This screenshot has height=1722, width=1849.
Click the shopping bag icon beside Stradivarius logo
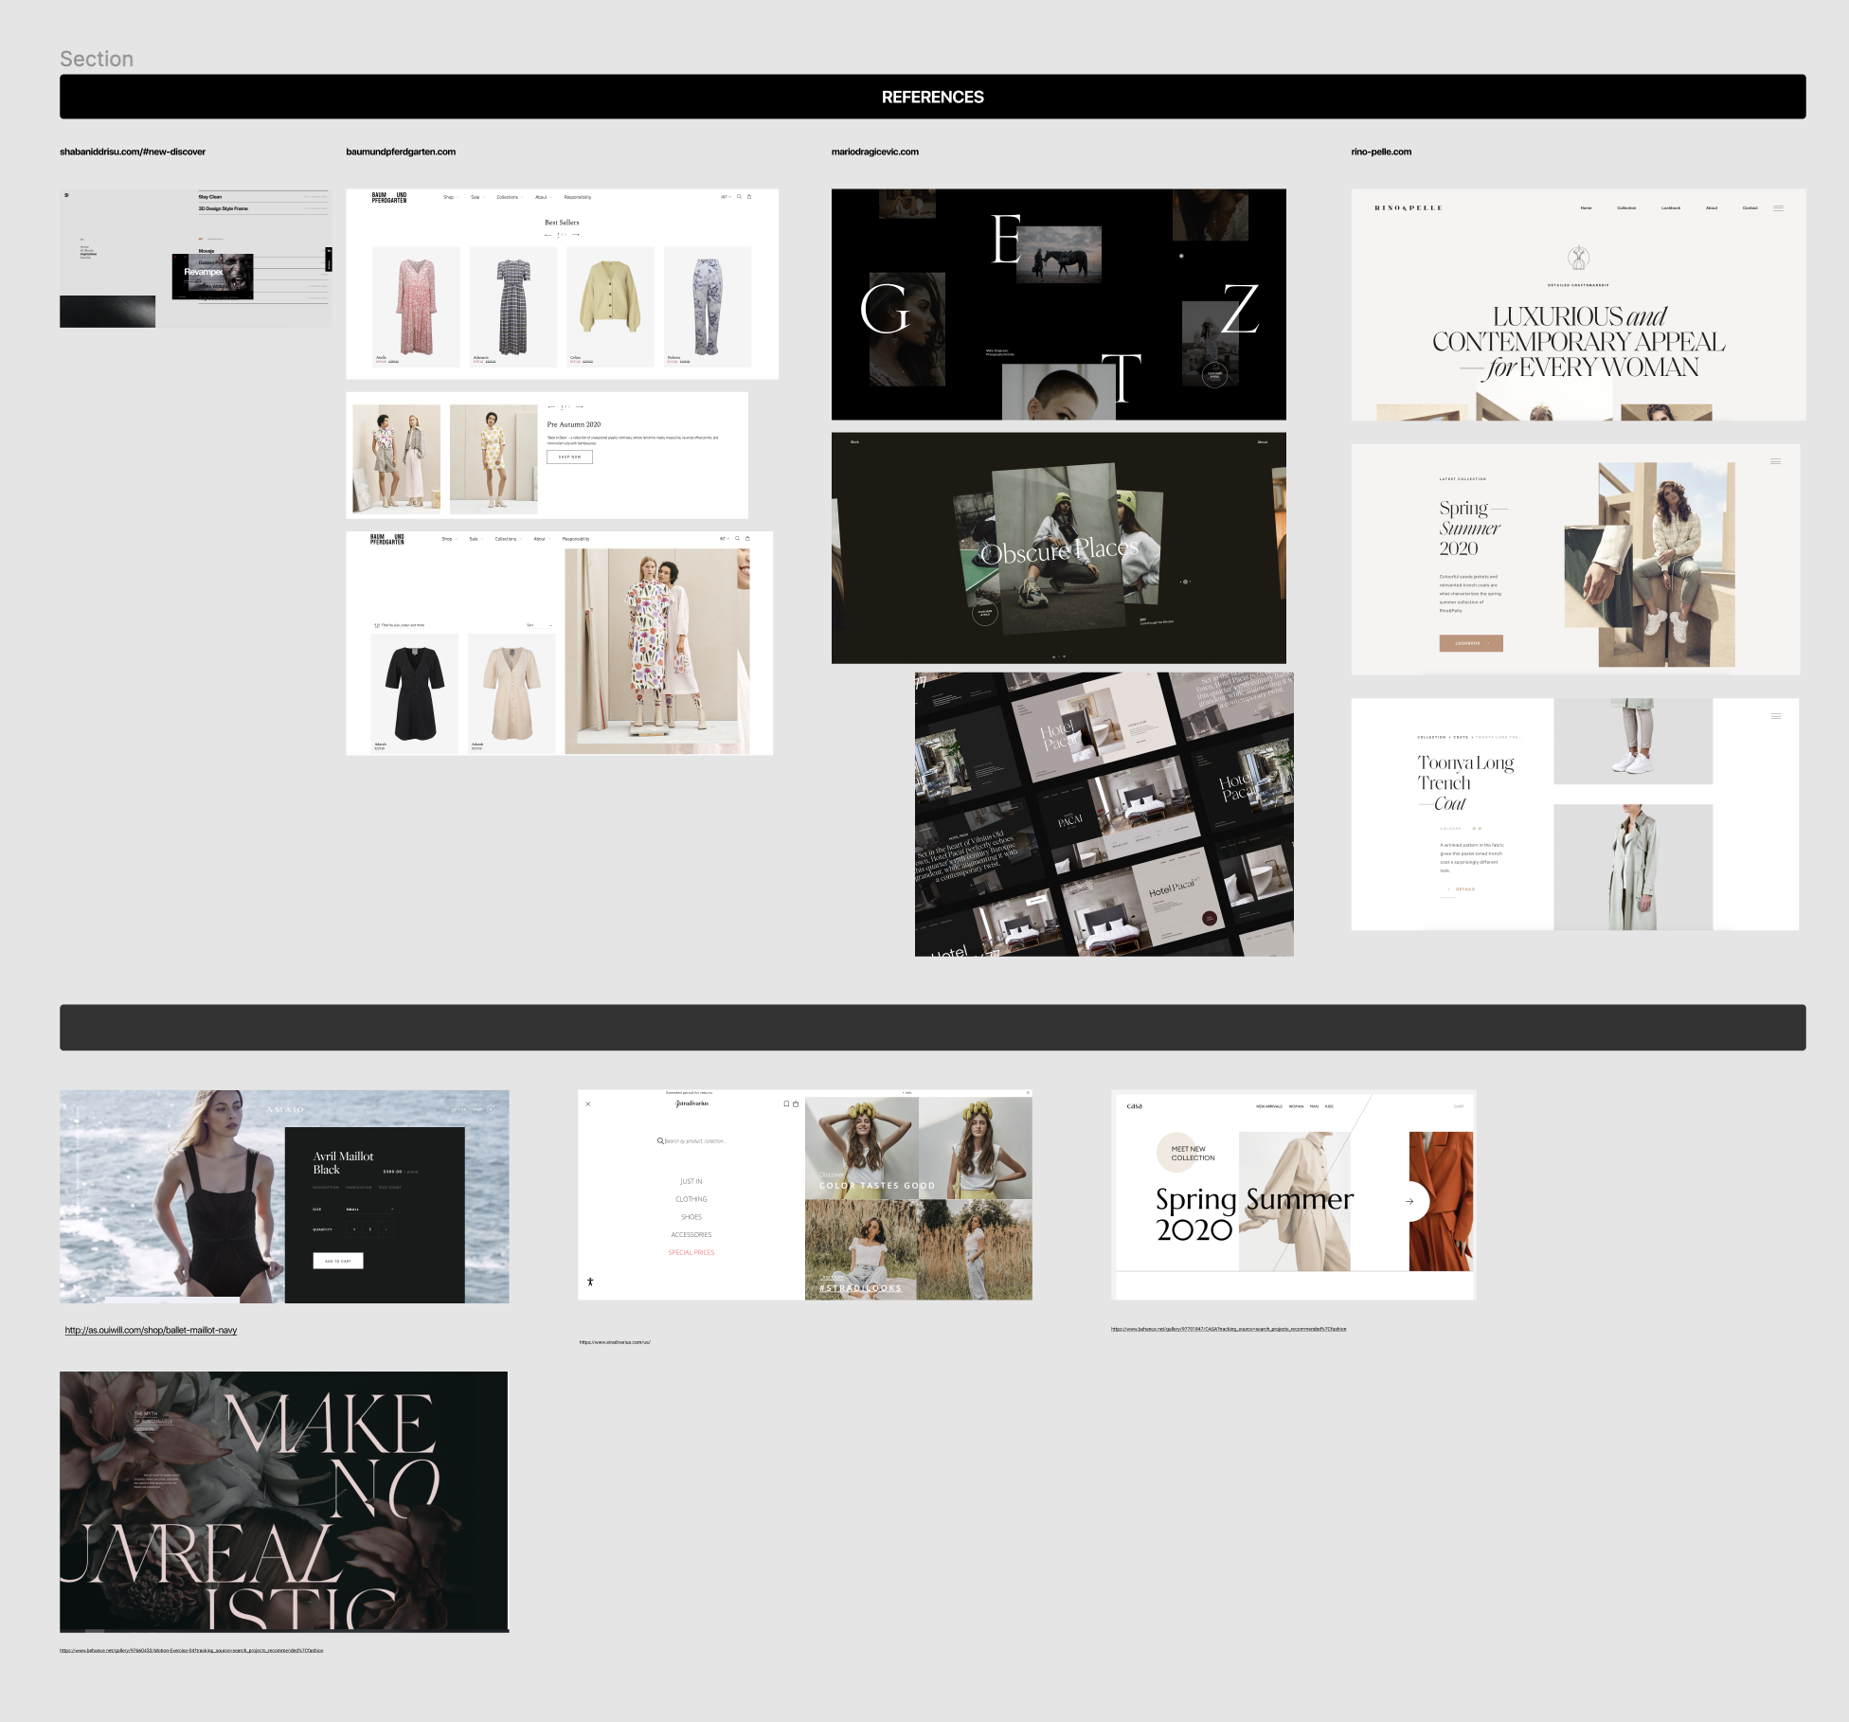pos(796,1103)
